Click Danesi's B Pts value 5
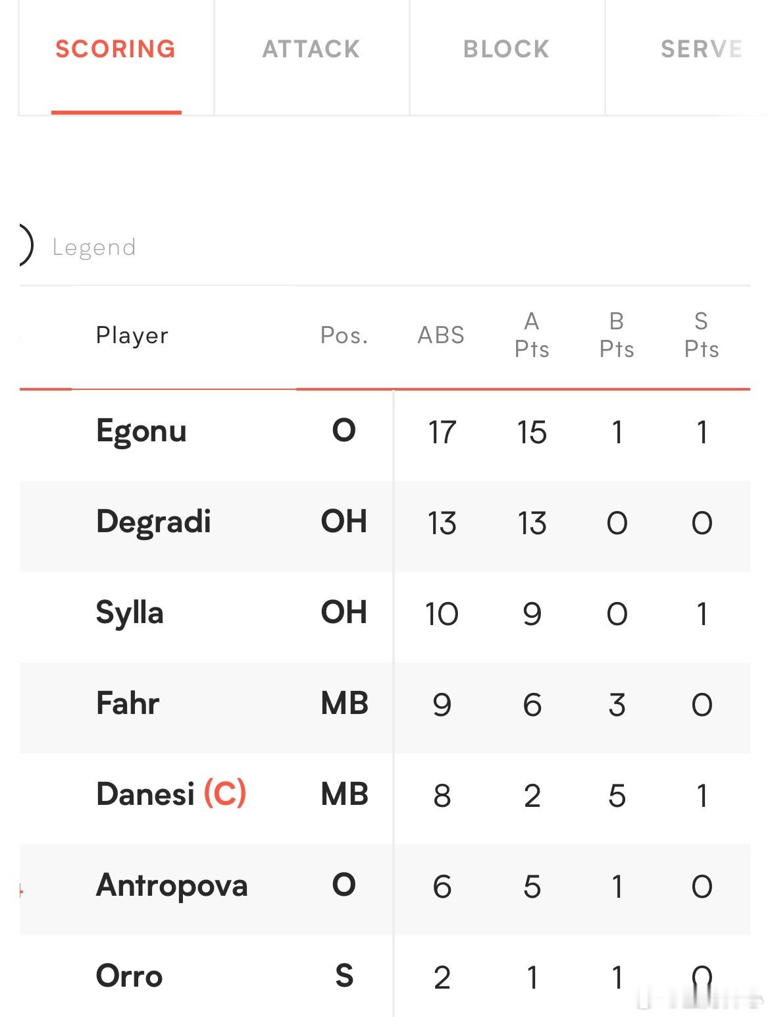 tap(617, 796)
